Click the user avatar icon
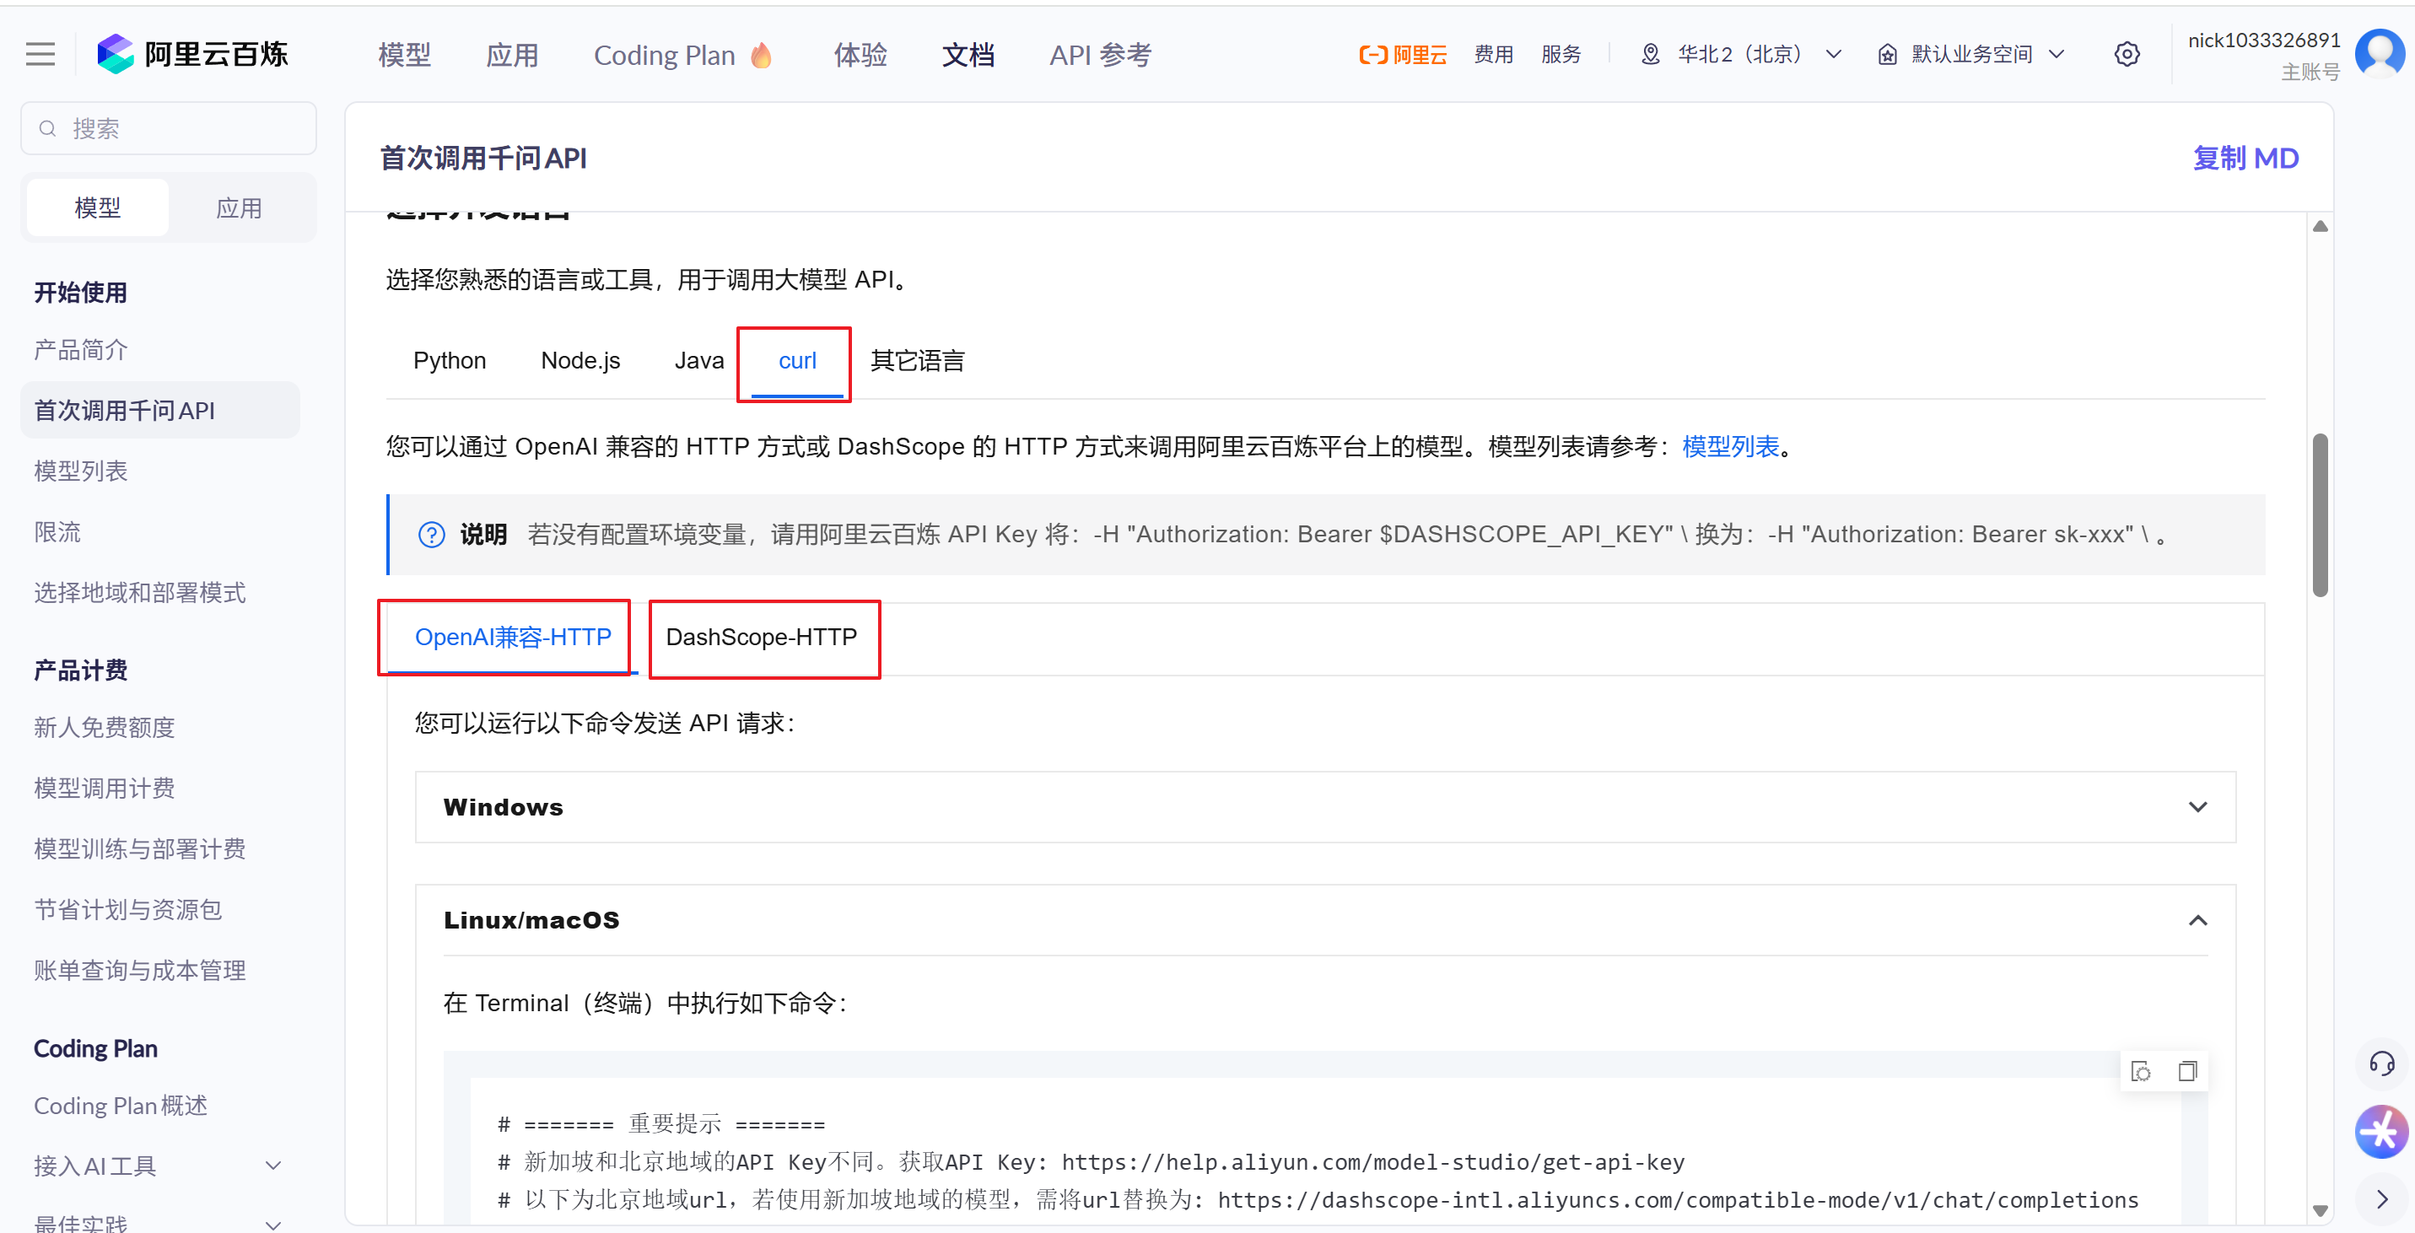 click(x=2380, y=52)
